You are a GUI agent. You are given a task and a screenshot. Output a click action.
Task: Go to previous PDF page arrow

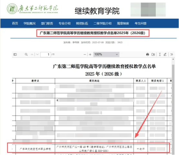(x=32, y=55)
